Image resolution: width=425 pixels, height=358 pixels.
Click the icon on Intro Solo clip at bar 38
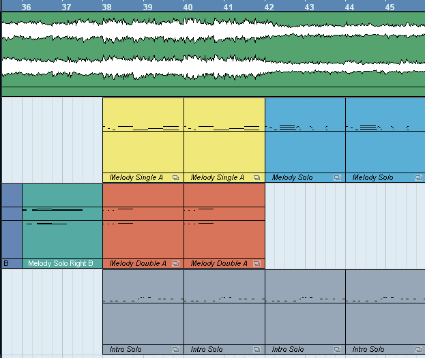pyautogui.click(x=175, y=349)
